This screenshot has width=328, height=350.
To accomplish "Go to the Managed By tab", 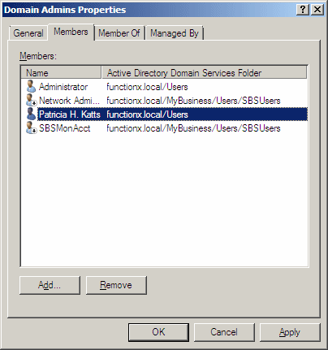I will click(x=175, y=33).
